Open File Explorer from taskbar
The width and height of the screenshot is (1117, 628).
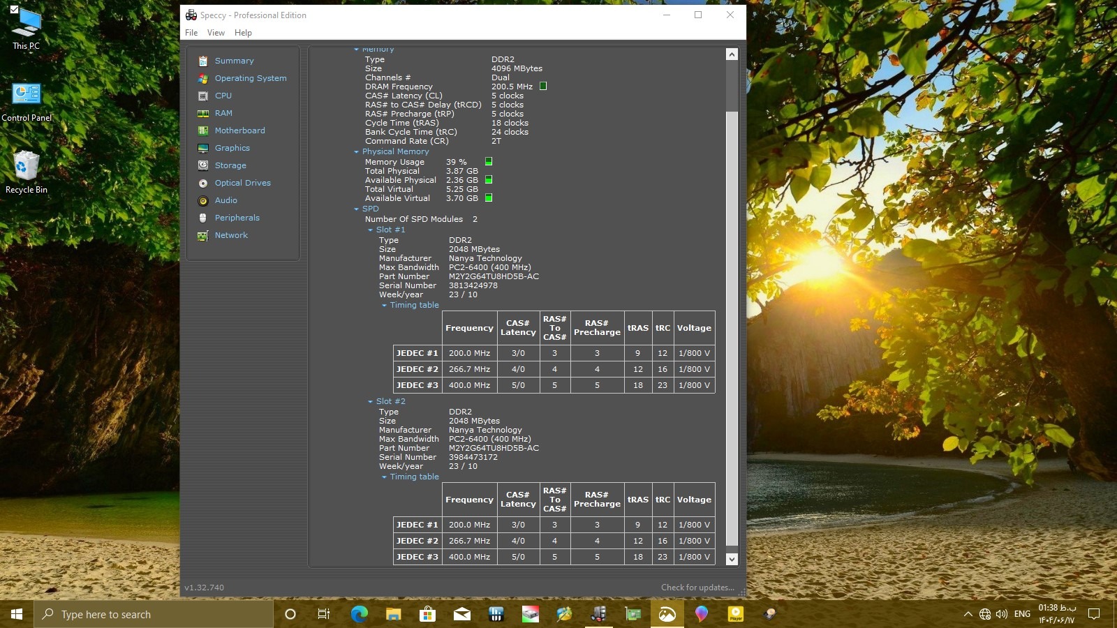click(393, 614)
